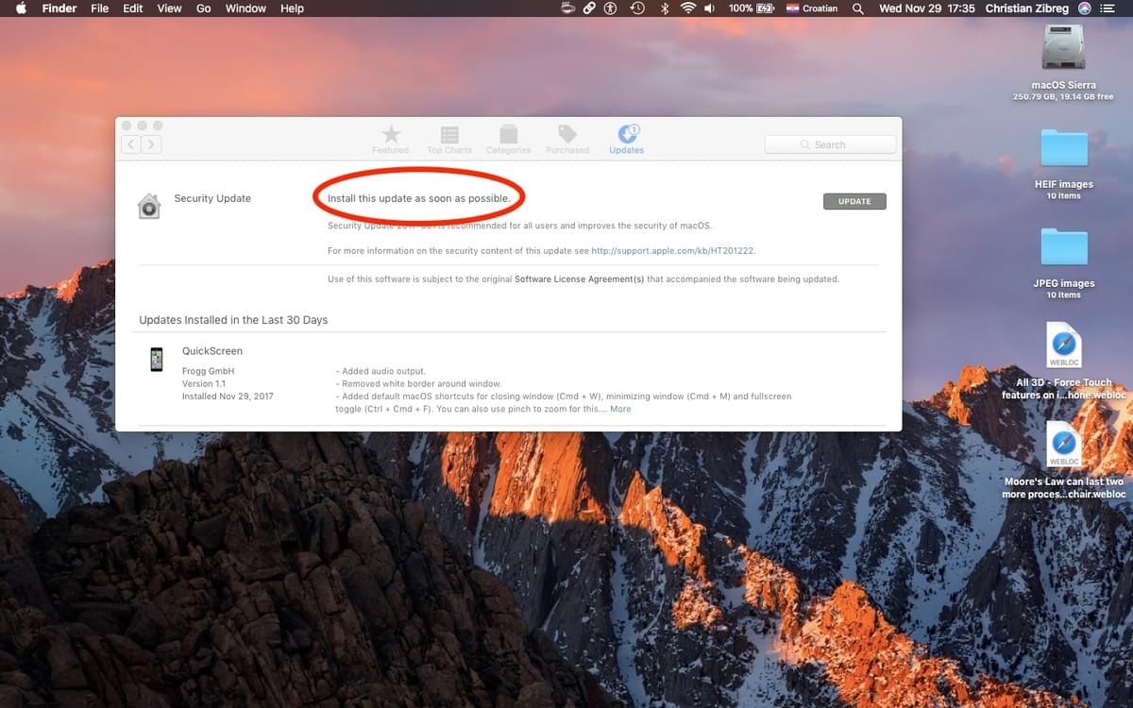Activate Siri from the menu bar
This screenshot has width=1133, height=708.
point(1084,8)
